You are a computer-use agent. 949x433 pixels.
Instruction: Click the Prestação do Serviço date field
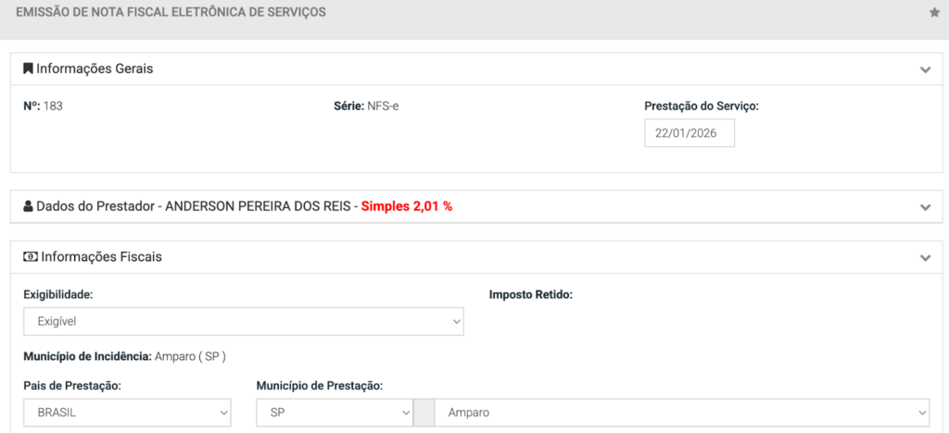coord(690,133)
